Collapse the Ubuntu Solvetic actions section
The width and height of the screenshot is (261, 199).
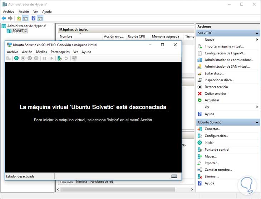257,122
